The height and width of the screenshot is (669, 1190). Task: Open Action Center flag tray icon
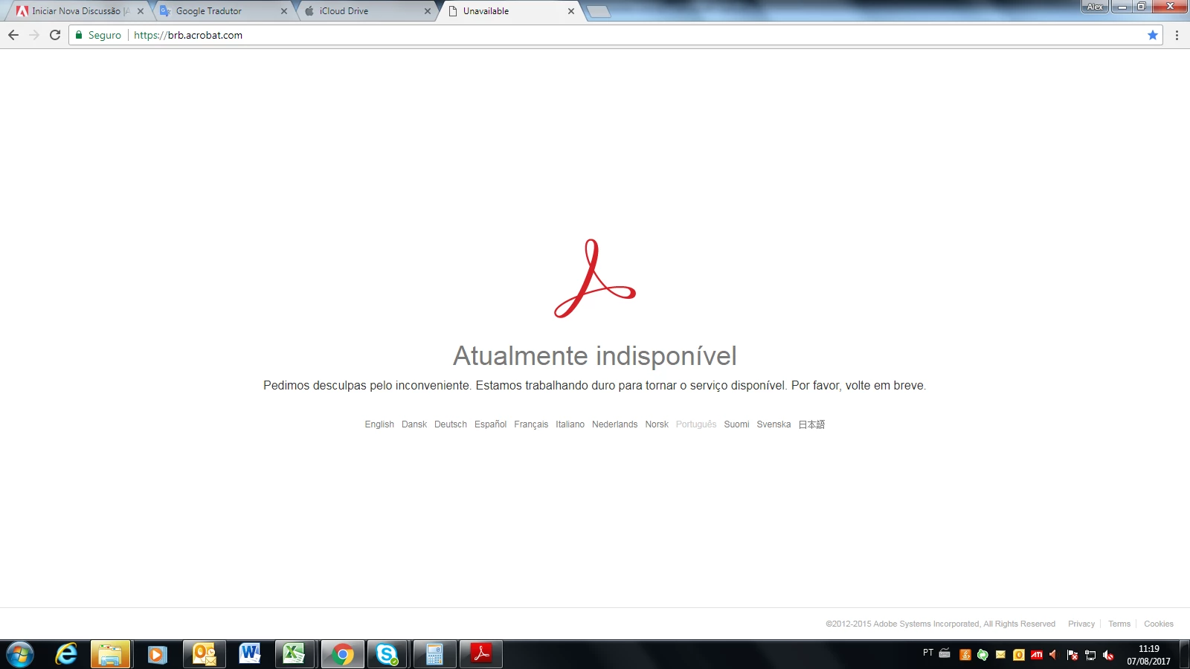click(x=1072, y=655)
